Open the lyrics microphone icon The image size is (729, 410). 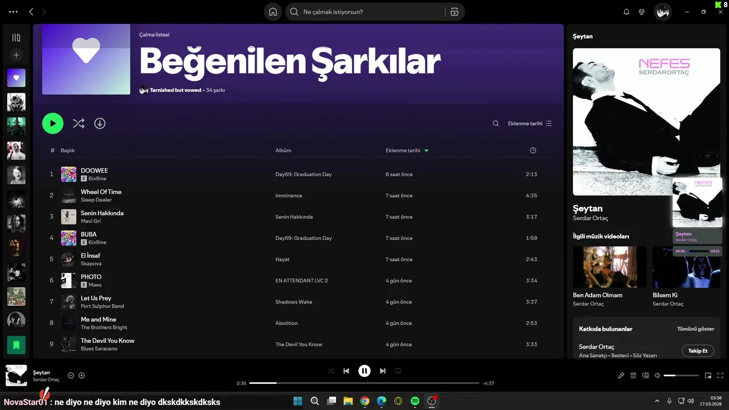point(621,375)
